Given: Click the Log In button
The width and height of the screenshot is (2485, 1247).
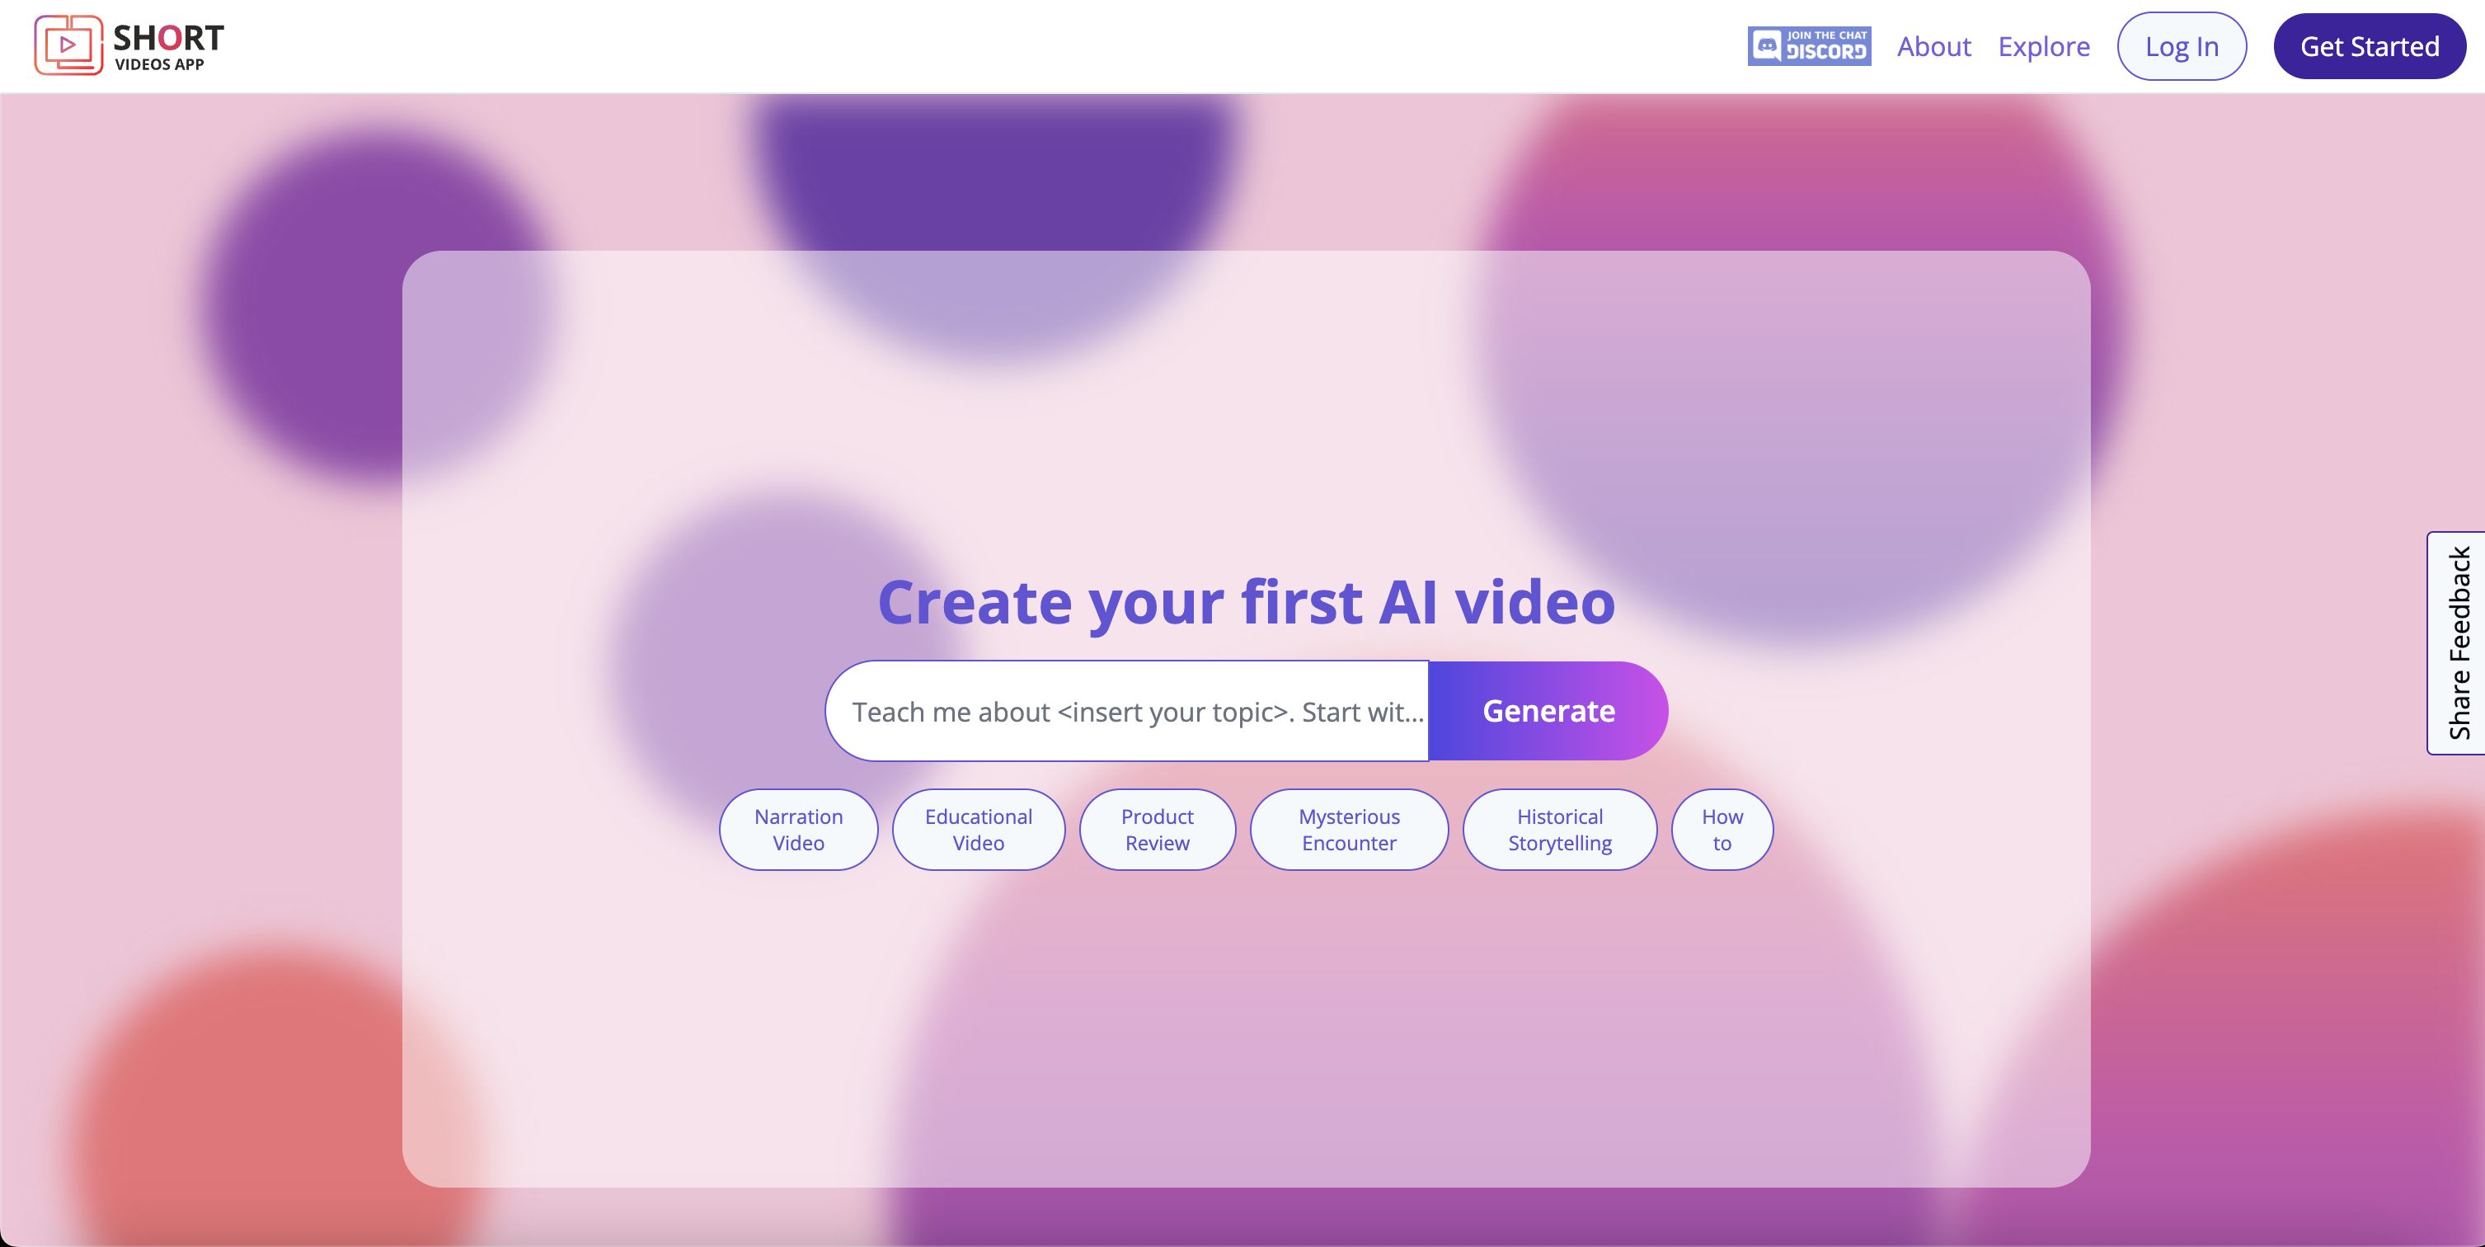Looking at the screenshot, I should coord(2181,46).
